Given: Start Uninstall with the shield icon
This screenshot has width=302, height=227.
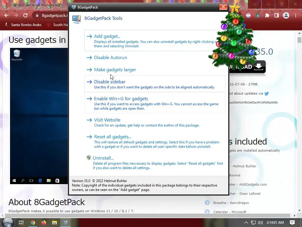Looking at the screenshot, I should pyautogui.click(x=155, y=163).
